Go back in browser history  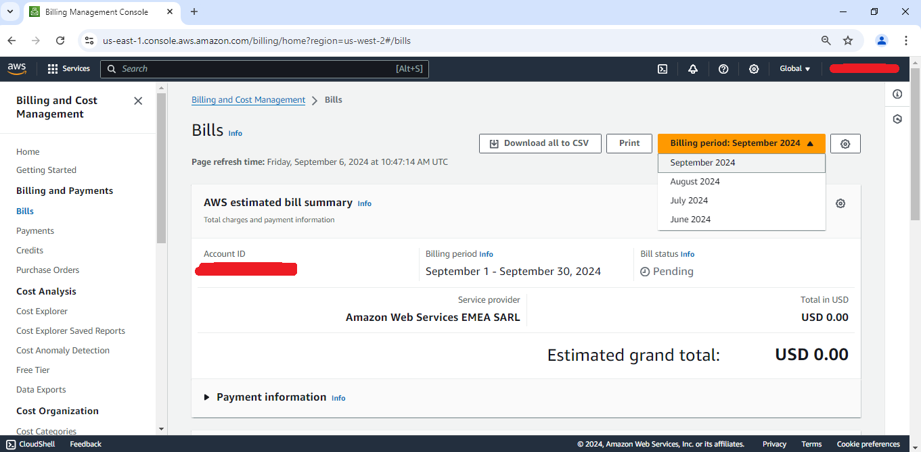[12, 41]
